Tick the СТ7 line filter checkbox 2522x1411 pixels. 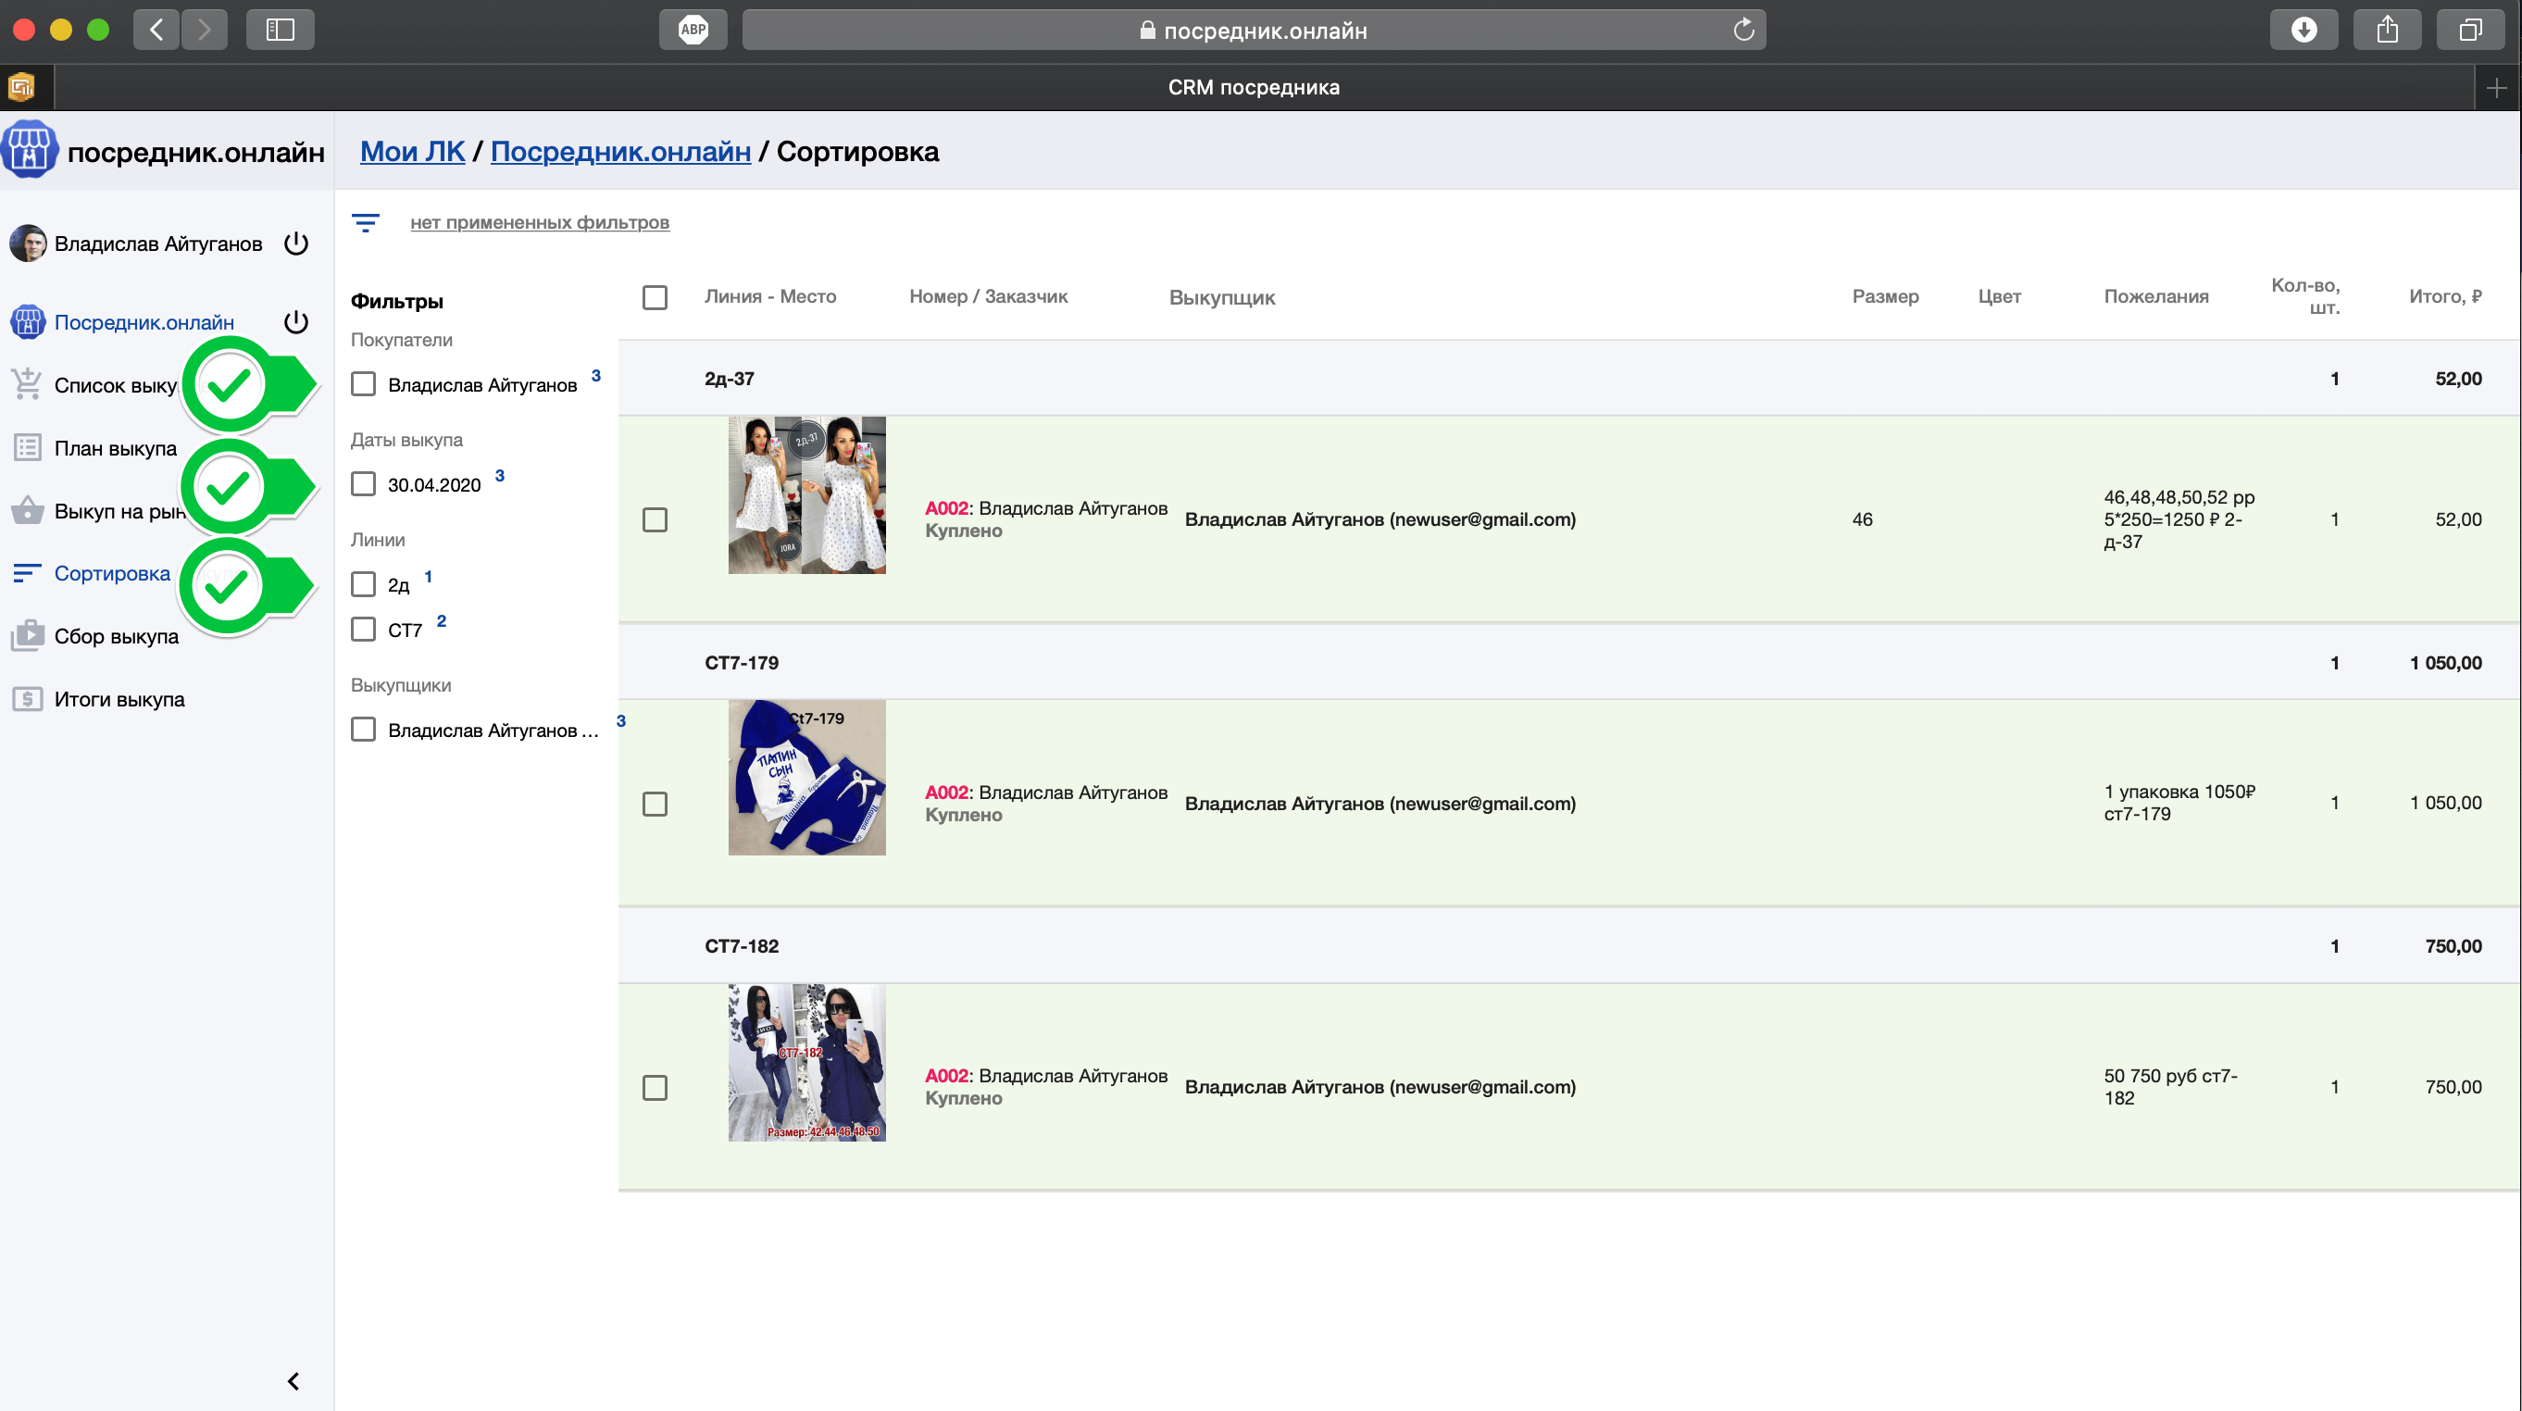coord(363,629)
